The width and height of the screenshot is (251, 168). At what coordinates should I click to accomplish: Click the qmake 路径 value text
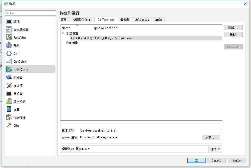tap(99, 137)
